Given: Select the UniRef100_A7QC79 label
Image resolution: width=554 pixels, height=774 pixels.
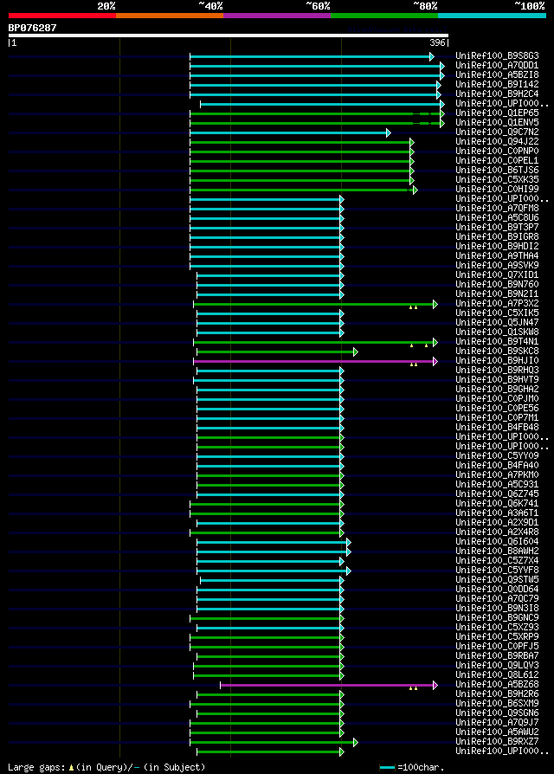Looking at the screenshot, I should [497, 598].
